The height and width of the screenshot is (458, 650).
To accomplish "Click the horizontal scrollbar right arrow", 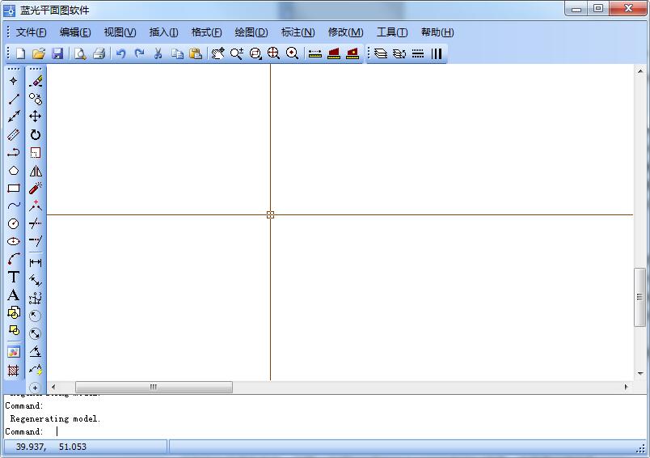I will [626, 387].
